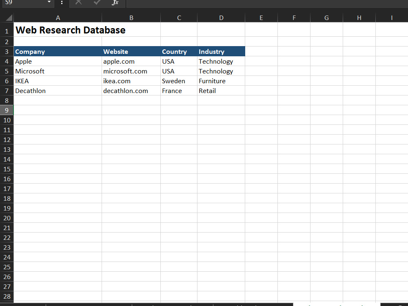Select row 8 header

tap(7, 100)
